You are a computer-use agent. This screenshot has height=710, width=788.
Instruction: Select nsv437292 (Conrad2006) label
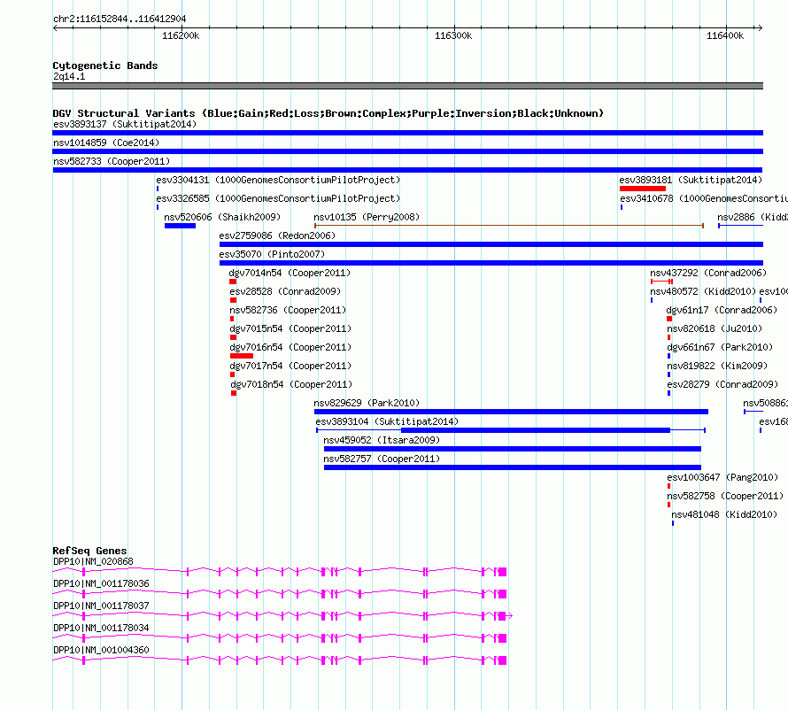708,273
